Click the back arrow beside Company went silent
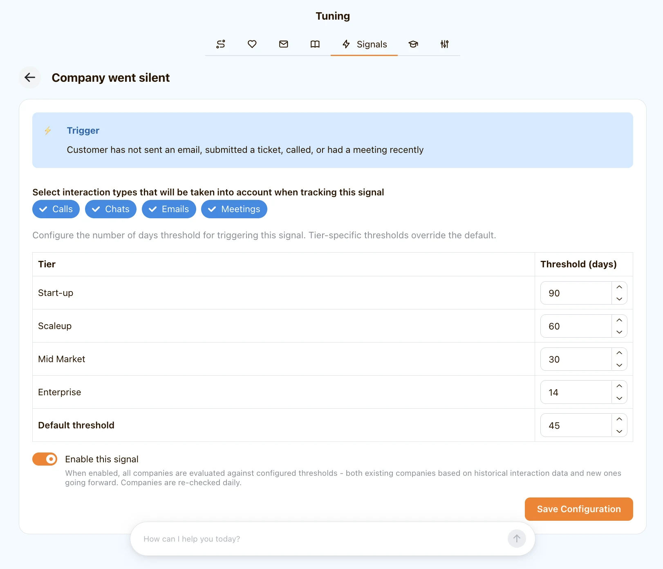 [x=30, y=77]
